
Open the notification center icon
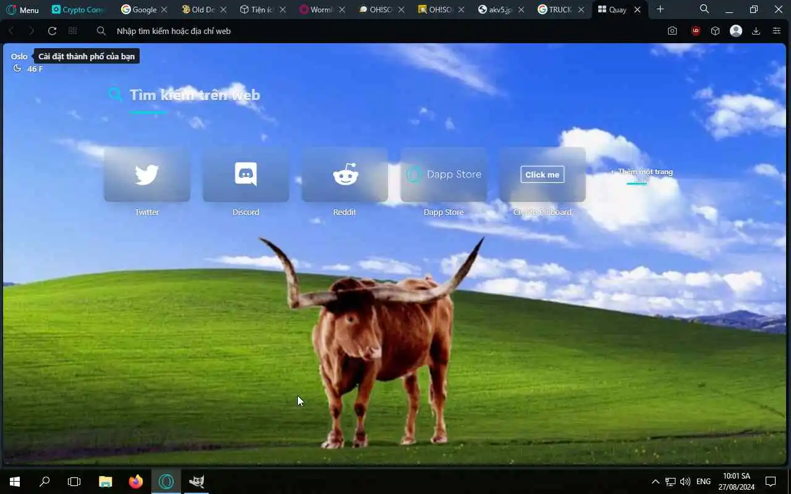771,482
